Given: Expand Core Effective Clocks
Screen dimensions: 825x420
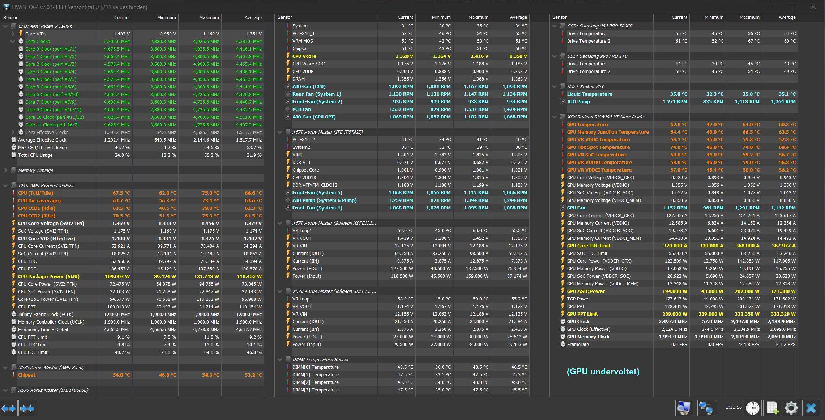Looking at the screenshot, I should coord(13,132).
